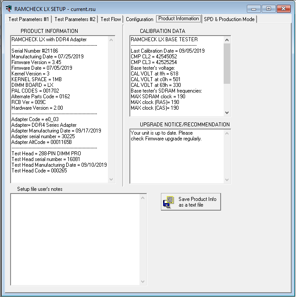
Task: Click down arrow in Upgrade Notice box
Action: pos(227,179)
